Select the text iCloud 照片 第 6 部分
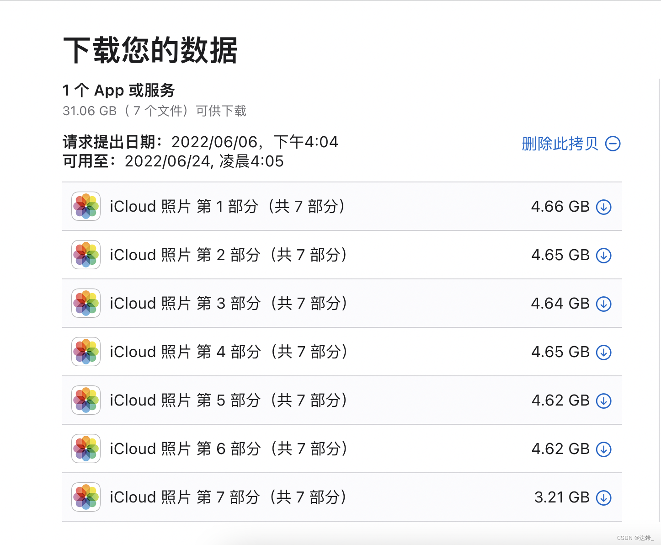Viewport: 661px width, 545px height. tap(185, 449)
